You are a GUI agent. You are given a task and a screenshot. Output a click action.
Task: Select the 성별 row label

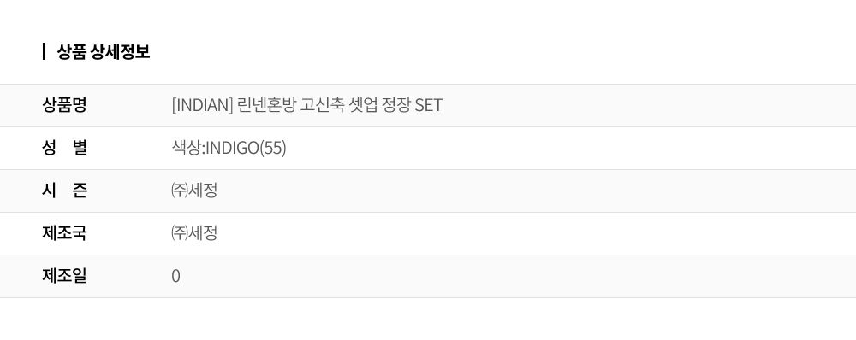click(64, 148)
